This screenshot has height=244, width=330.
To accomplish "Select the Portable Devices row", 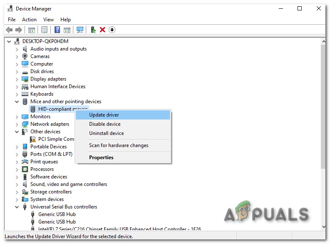I will [x=48, y=147].
